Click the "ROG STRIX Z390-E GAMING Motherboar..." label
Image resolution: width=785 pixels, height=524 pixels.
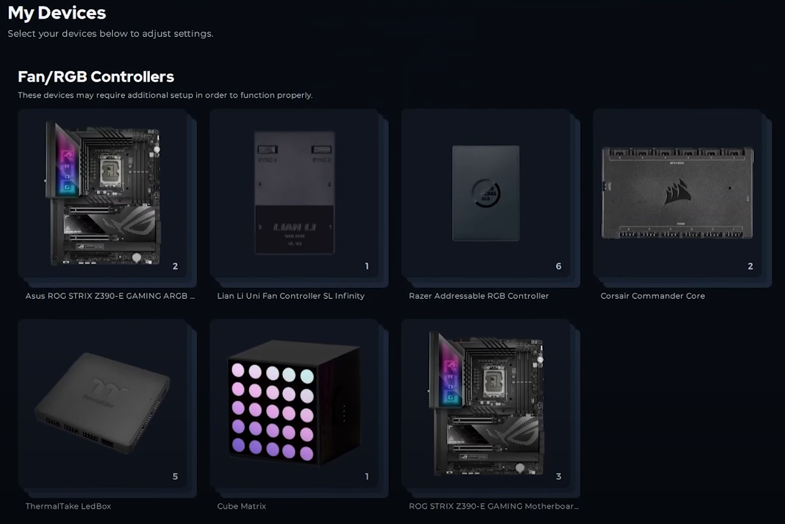pos(493,506)
